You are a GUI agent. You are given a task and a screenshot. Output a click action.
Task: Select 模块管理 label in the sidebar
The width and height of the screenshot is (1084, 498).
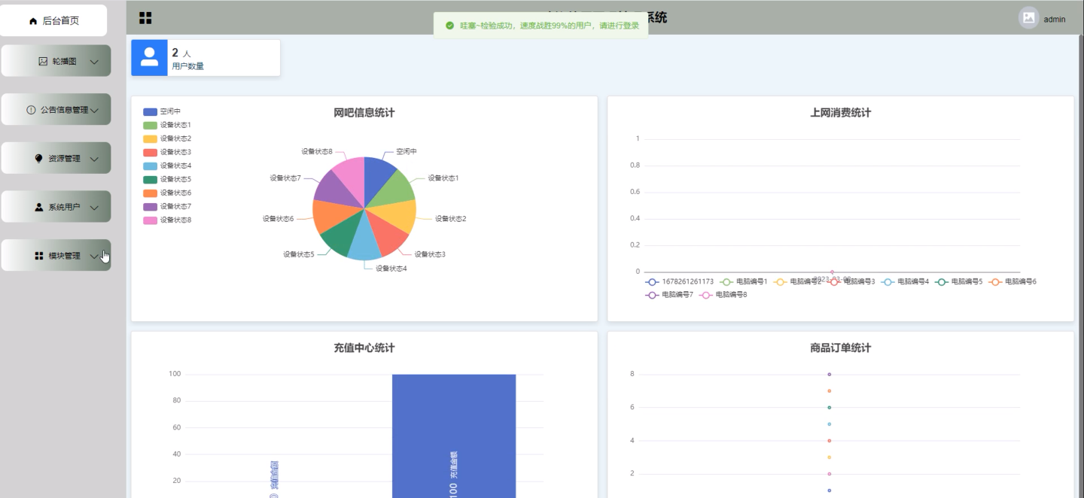(x=65, y=256)
